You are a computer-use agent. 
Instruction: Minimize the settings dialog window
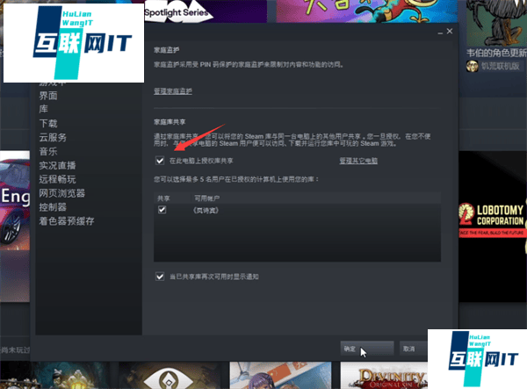click(437, 32)
